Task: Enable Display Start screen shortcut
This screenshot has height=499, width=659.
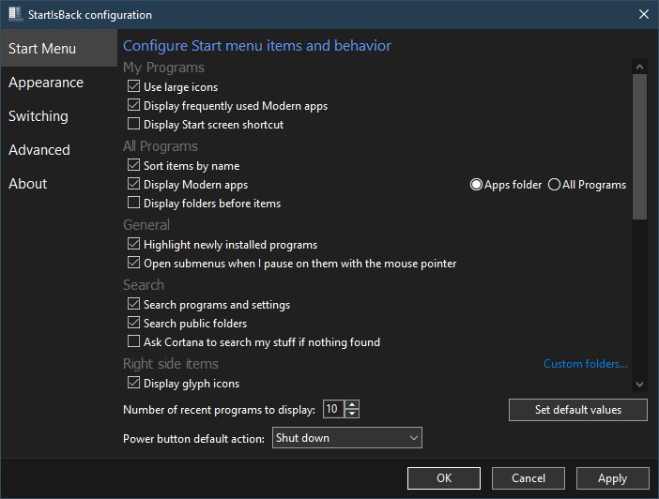Action: [133, 124]
